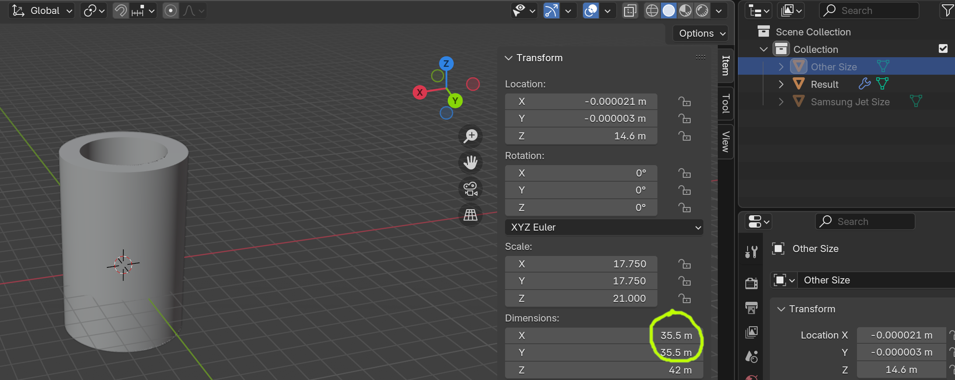The image size is (955, 380).
Task: Select Solid viewport shading
Action: click(x=668, y=10)
